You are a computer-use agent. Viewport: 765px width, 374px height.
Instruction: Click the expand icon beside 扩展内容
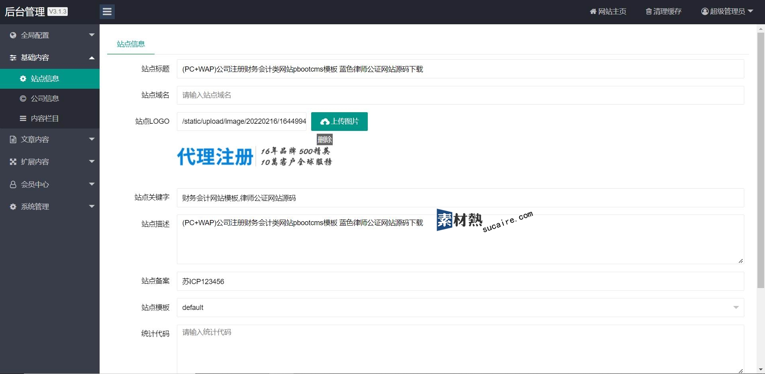[x=13, y=162]
